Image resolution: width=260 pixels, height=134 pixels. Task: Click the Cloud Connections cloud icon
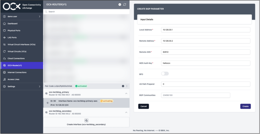pyautogui.click(x=5, y=59)
